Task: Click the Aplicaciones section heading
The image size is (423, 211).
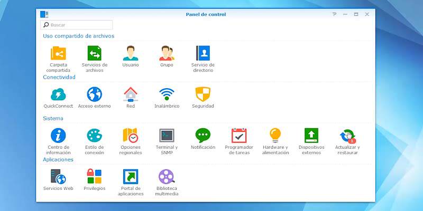Action: coord(58,160)
